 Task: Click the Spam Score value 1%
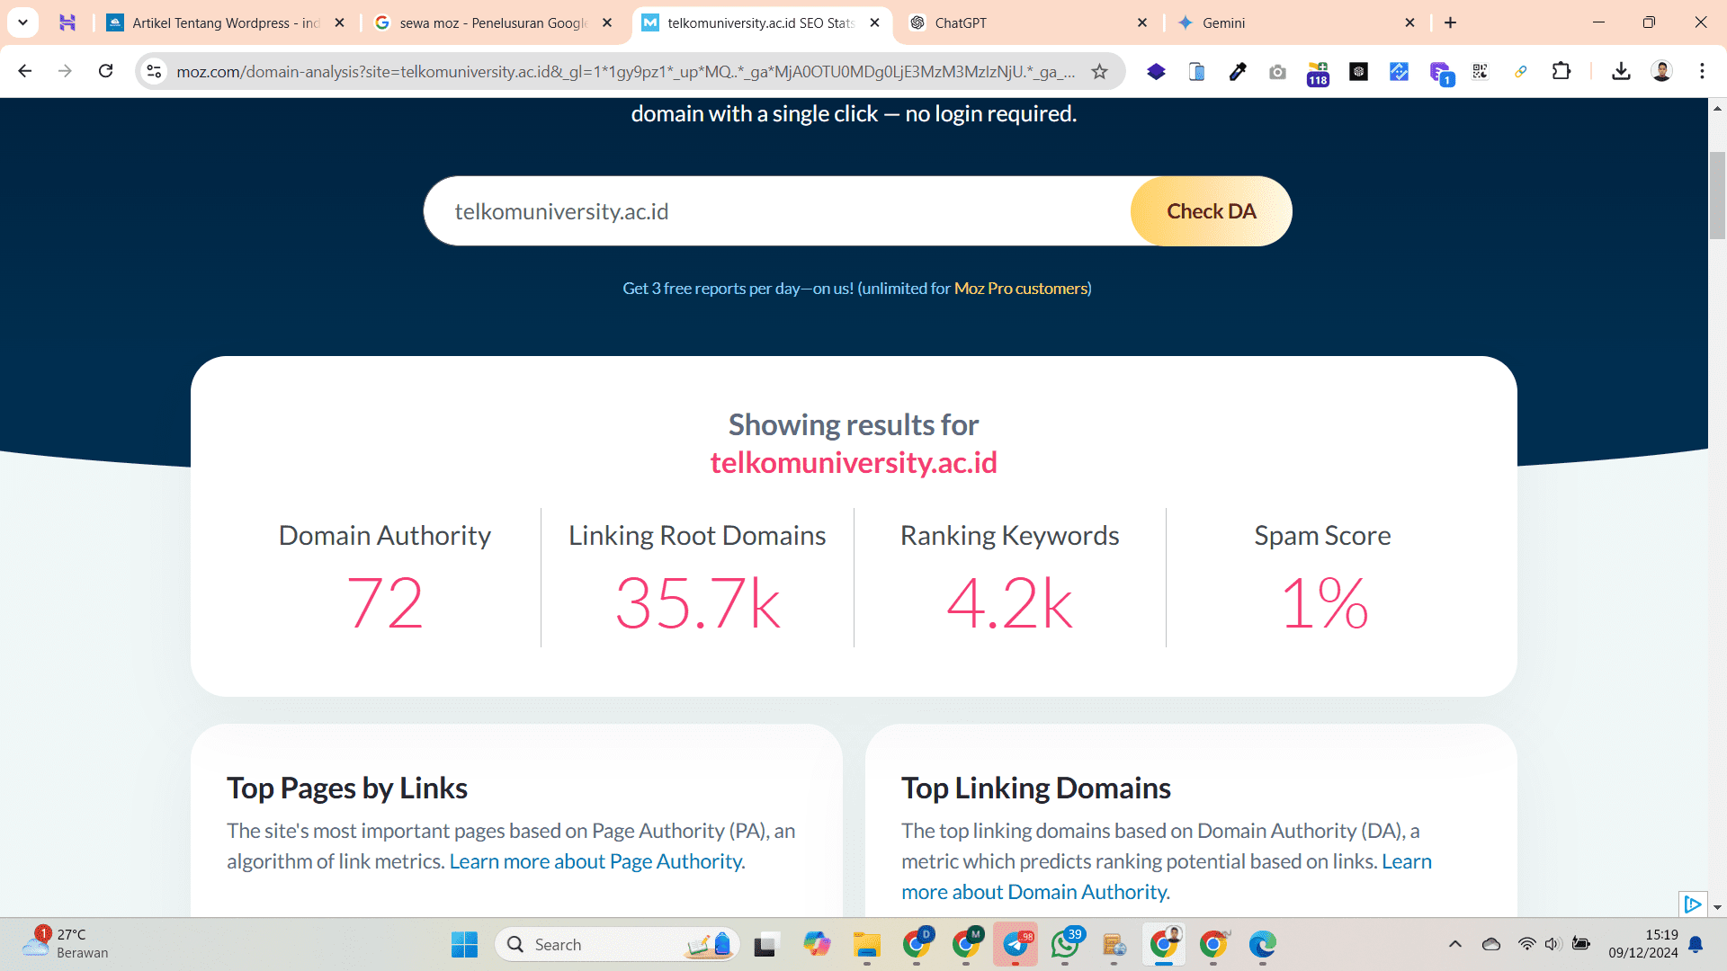point(1323,603)
